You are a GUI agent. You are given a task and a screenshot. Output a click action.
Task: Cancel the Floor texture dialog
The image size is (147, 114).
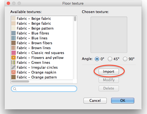tap(95, 100)
